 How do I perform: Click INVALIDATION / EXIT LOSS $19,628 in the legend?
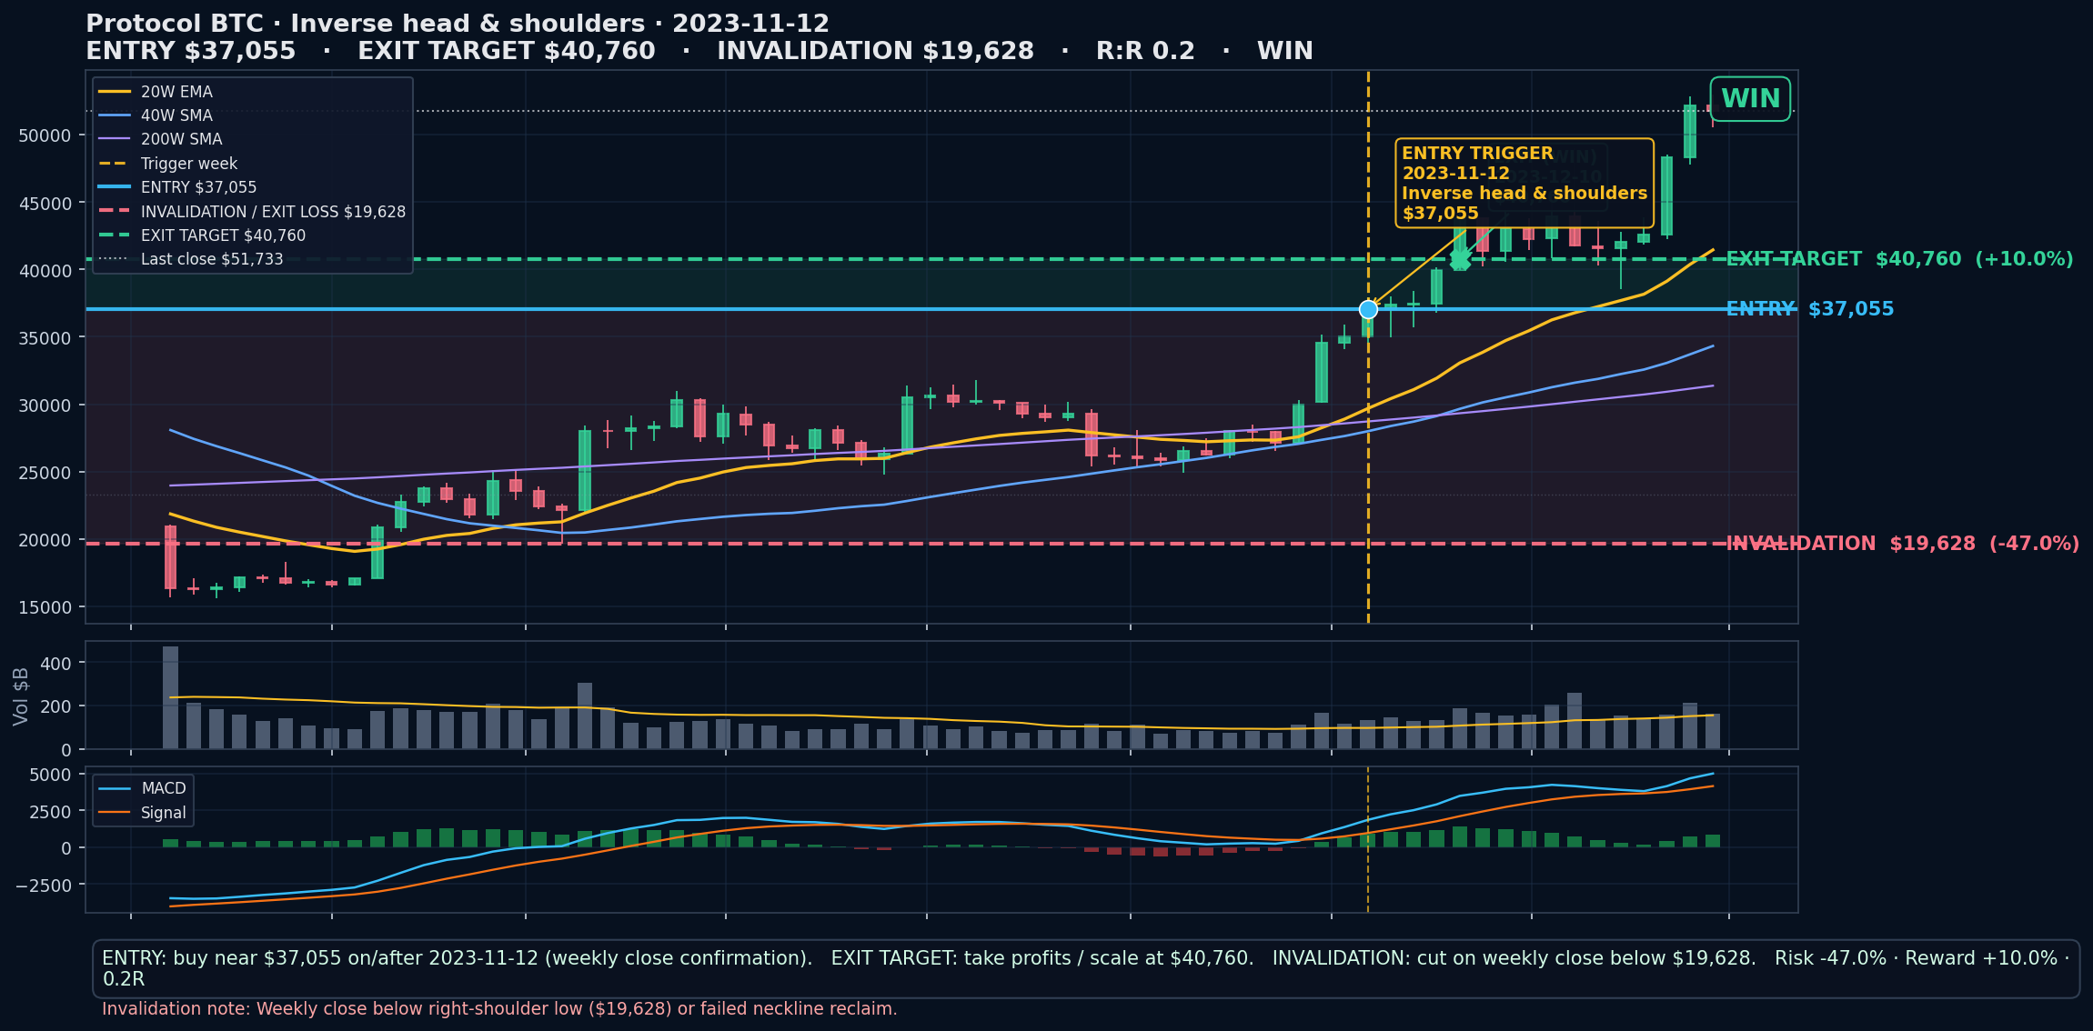252,212
